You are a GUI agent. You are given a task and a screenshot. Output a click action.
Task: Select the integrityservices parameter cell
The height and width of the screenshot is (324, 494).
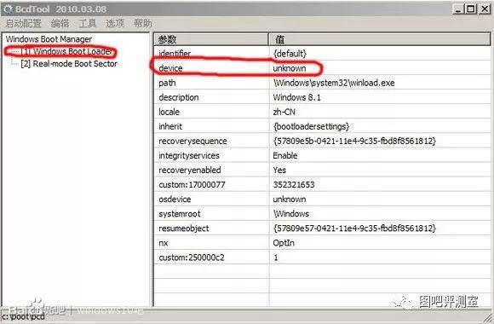point(212,155)
